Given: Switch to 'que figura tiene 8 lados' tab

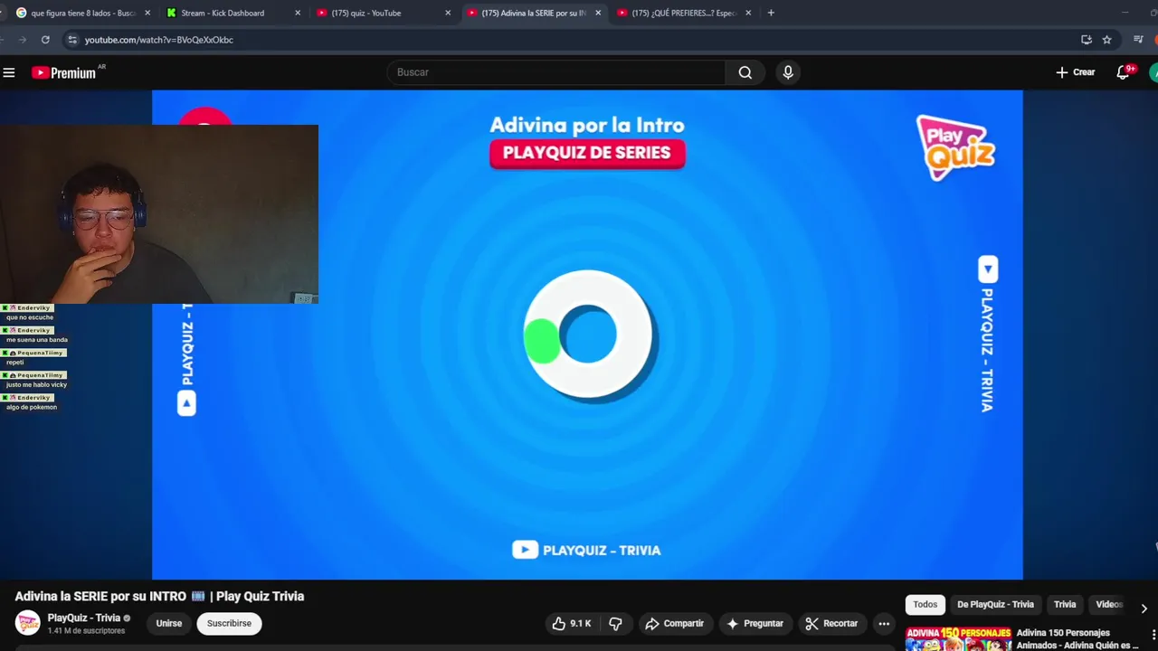Looking at the screenshot, I should coord(81,13).
